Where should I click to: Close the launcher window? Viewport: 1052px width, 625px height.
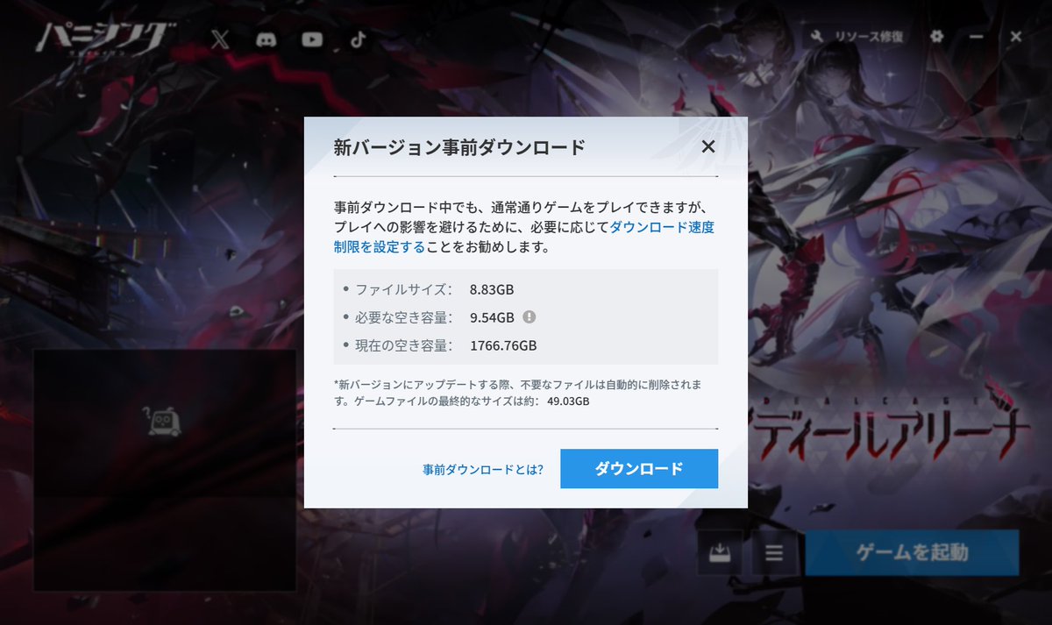point(1016,37)
